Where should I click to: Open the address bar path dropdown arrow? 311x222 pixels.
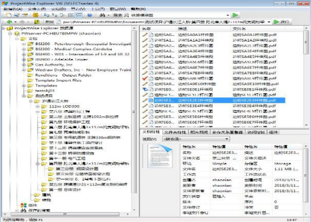[x=269, y=22]
